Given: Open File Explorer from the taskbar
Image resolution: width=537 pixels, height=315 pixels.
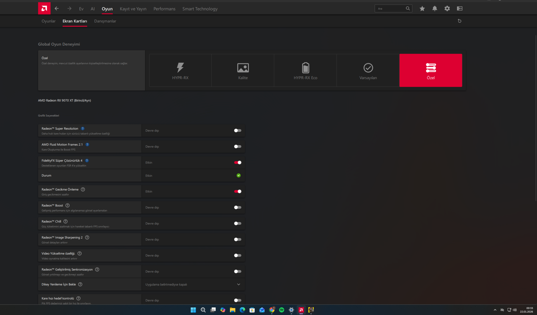Looking at the screenshot, I should [x=233, y=310].
